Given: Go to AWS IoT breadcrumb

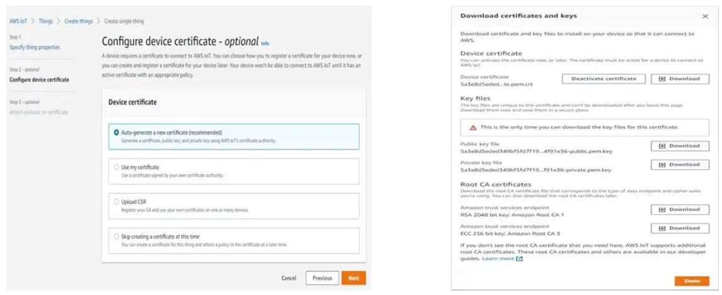Looking at the screenshot, I should point(18,21).
